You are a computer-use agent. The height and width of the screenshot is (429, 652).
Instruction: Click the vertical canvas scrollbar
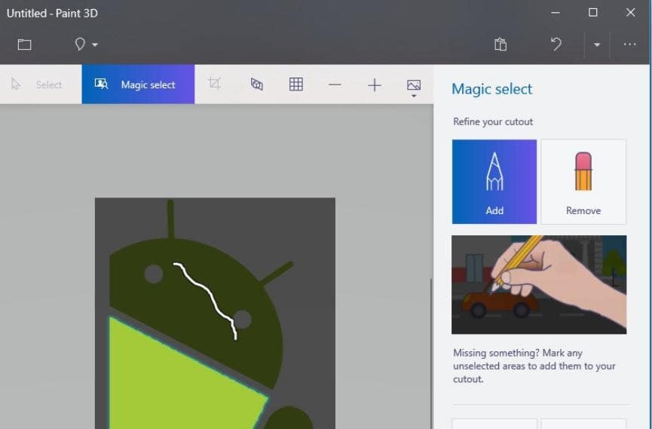coord(431,354)
